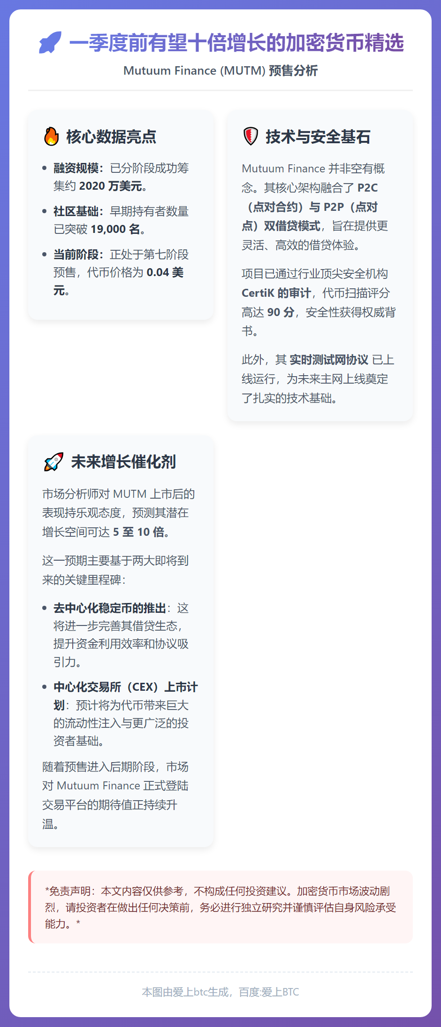Screen dimensions: 441x1027
Task: Click the 去中心化稳定币的推出 bullet title
Action: click(110, 608)
